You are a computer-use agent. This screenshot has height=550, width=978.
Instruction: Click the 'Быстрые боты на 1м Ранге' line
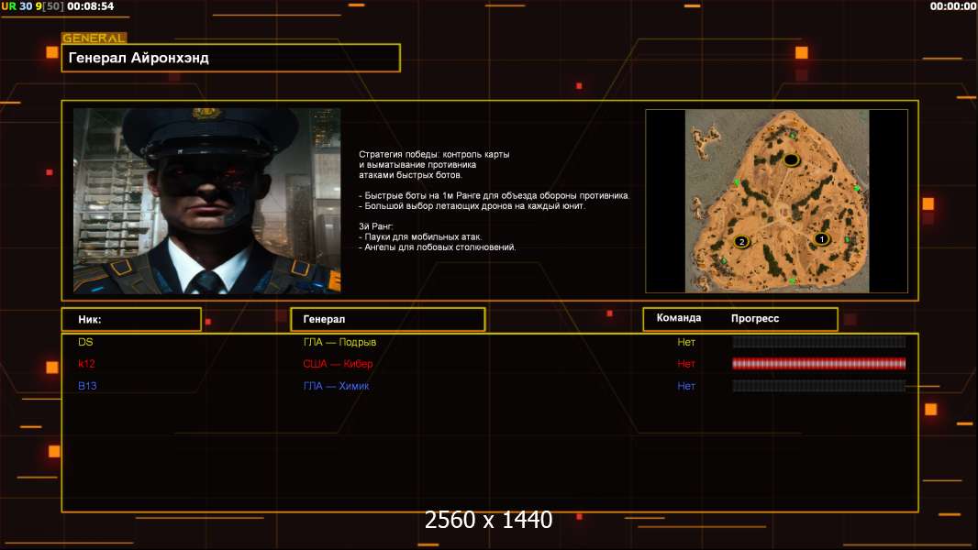click(x=494, y=195)
